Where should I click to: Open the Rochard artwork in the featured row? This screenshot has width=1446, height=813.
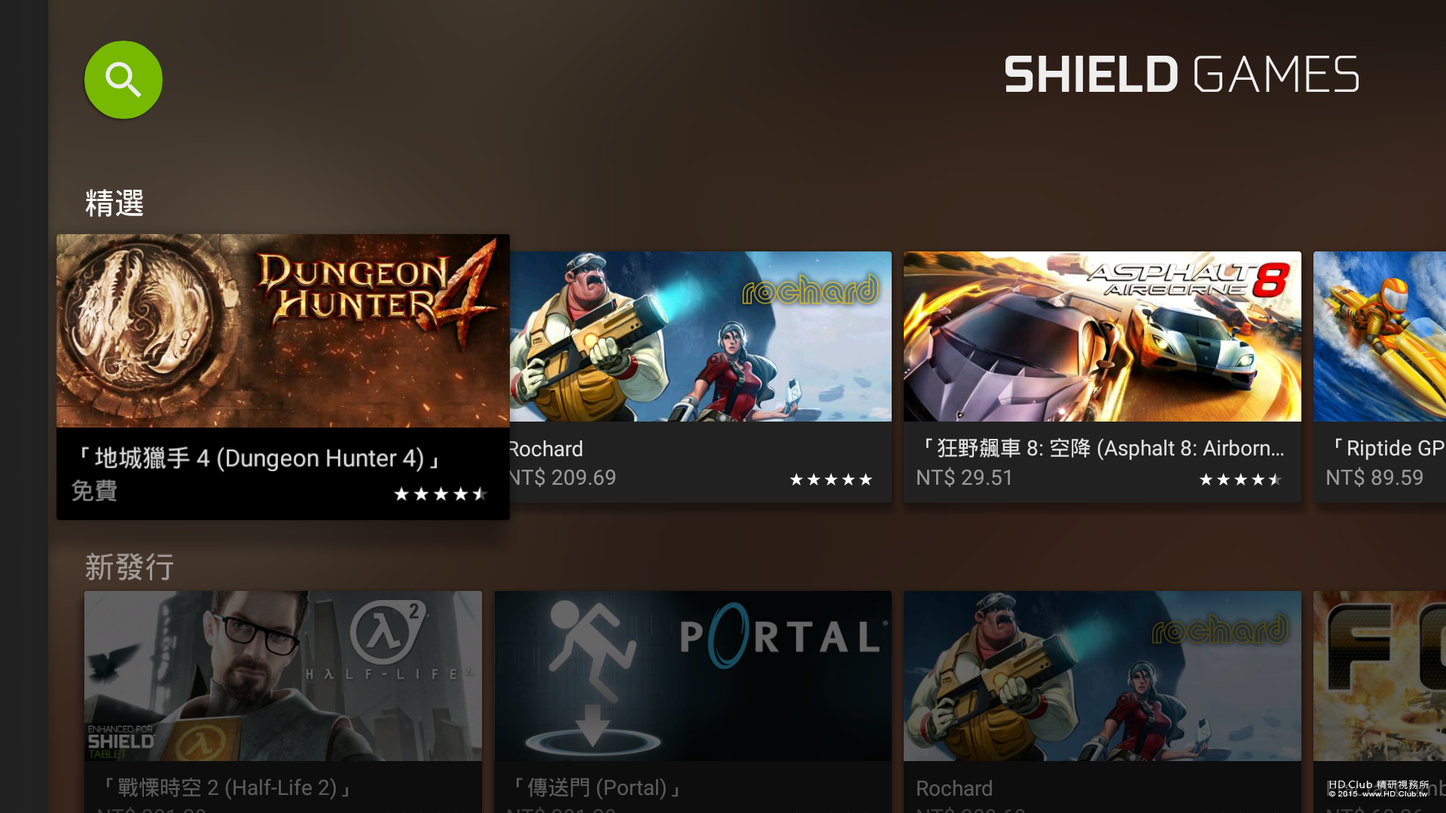tap(700, 336)
